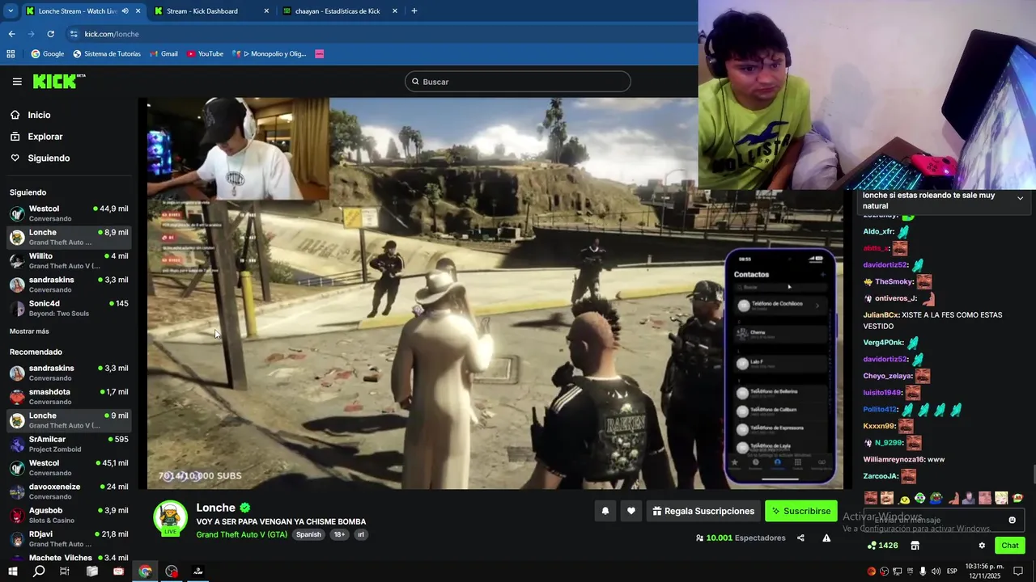Viewport: 1036px width, 582px height.
Task: Click the Regala Suscripciones button
Action: 703,511
